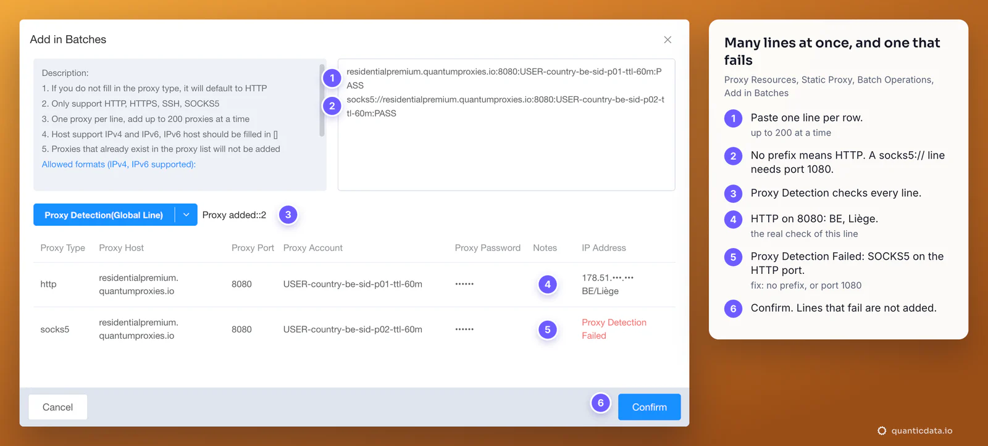
Task: Open the Allowed formats link
Action: (x=119, y=164)
